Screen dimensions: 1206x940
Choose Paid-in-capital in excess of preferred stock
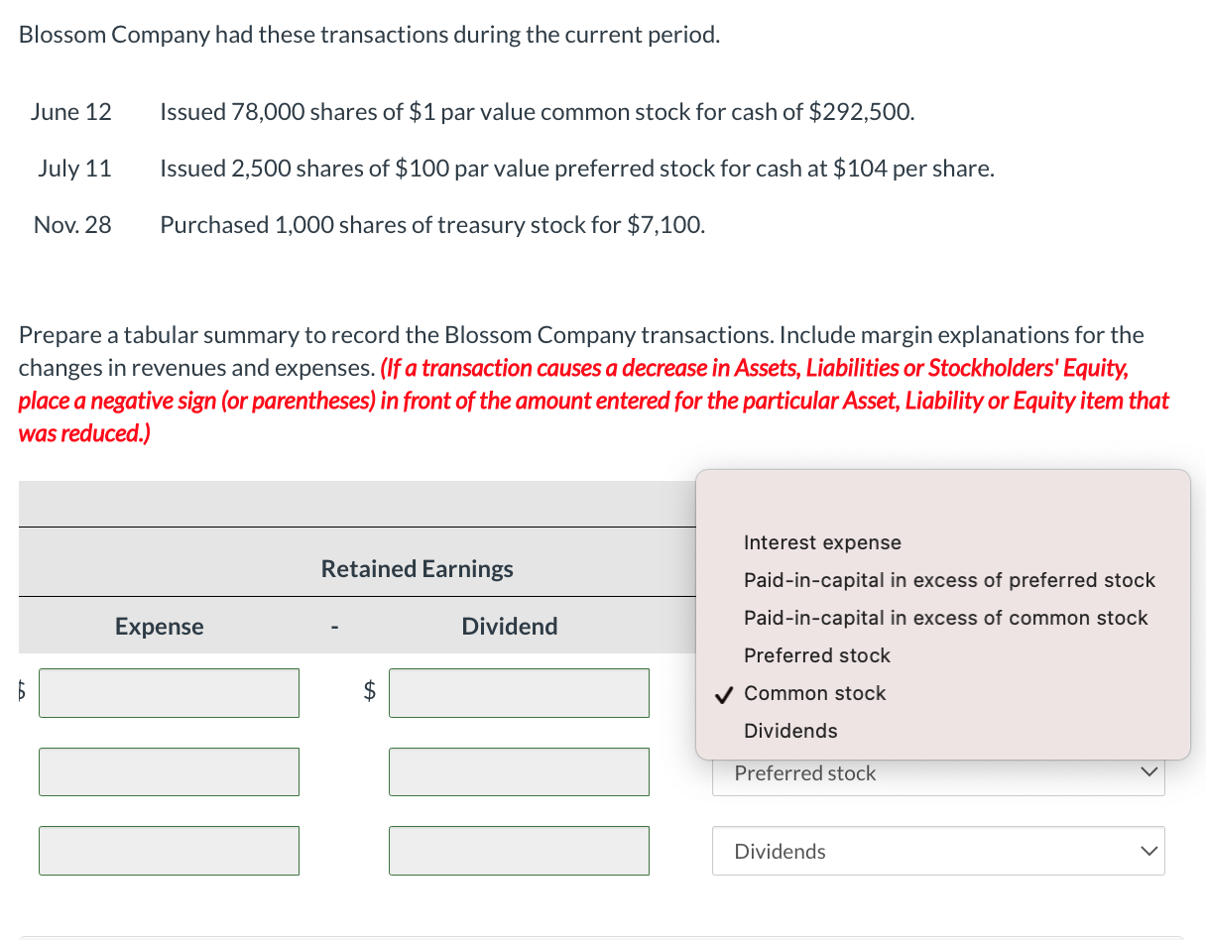pos(949,580)
